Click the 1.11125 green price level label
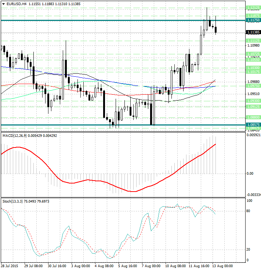This screenshot has width=261, height=269. 253,40
